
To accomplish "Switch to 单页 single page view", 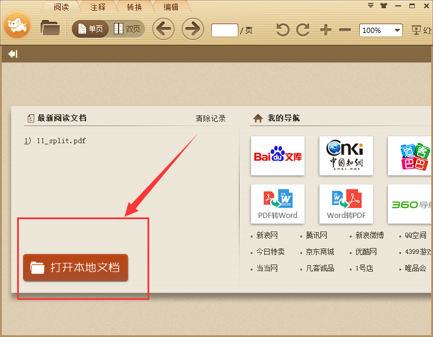I will tap(90, 29).
